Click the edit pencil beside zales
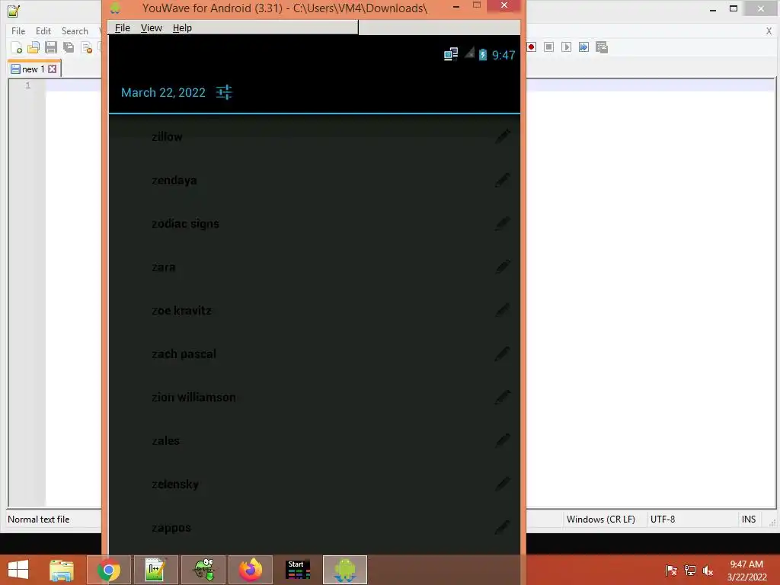The height and width of the screenshot is (585, 780). pyautogui.click(x=503, y=440)
